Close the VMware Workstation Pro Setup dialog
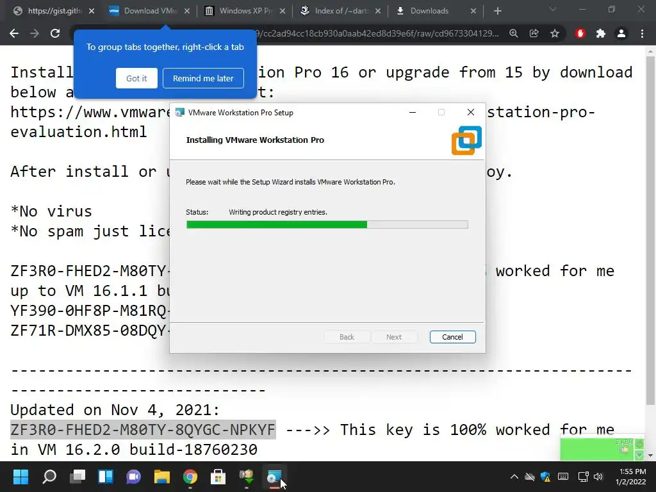Viewport: 656px width, 492px height. pyautogui.click(x=471, y=112)
